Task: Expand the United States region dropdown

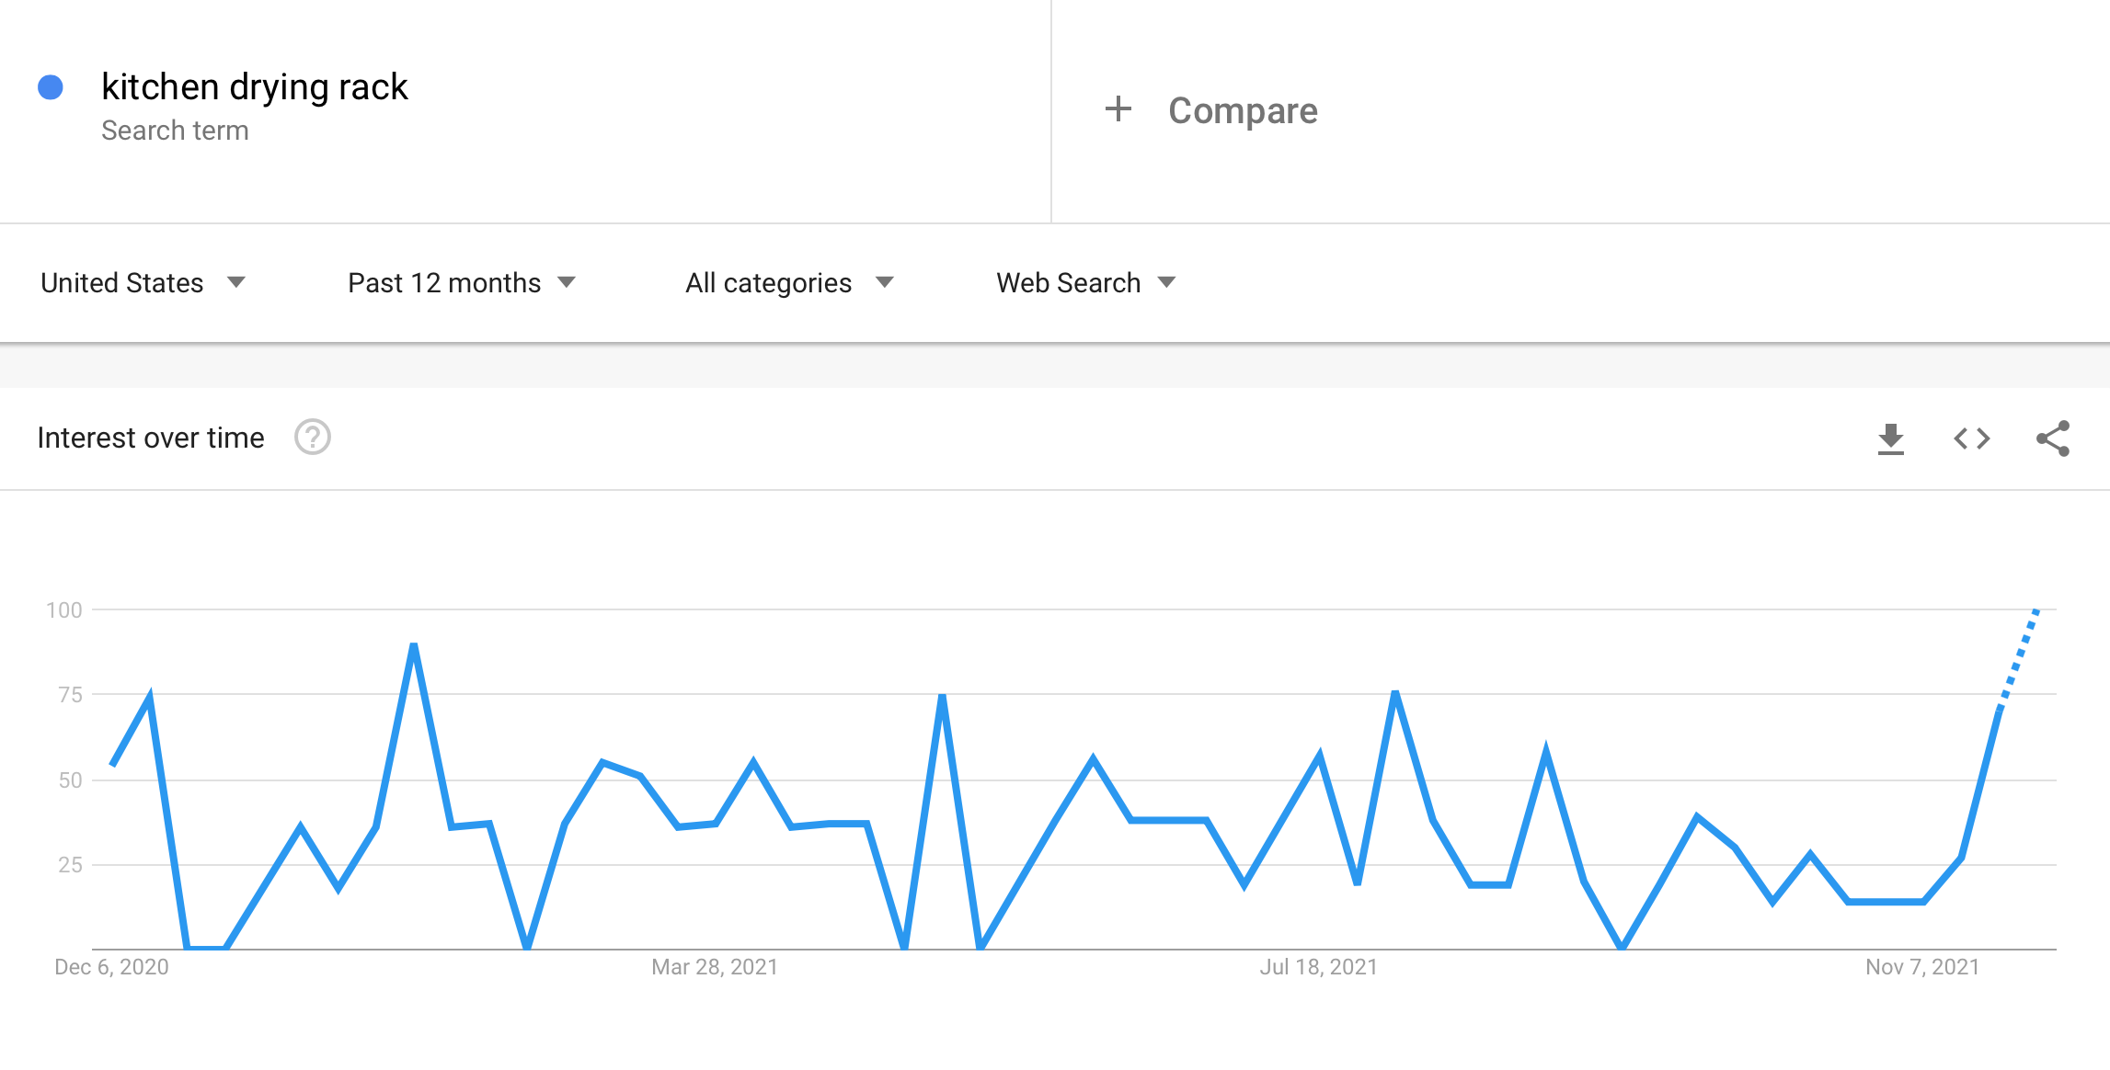Action: (x=143, y=282)
